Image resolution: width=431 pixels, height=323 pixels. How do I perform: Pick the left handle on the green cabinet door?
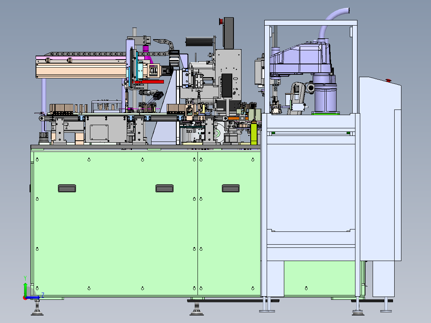(67, 188)
